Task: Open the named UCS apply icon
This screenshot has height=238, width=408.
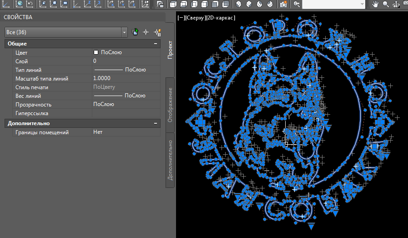Action: coord(145,4)
